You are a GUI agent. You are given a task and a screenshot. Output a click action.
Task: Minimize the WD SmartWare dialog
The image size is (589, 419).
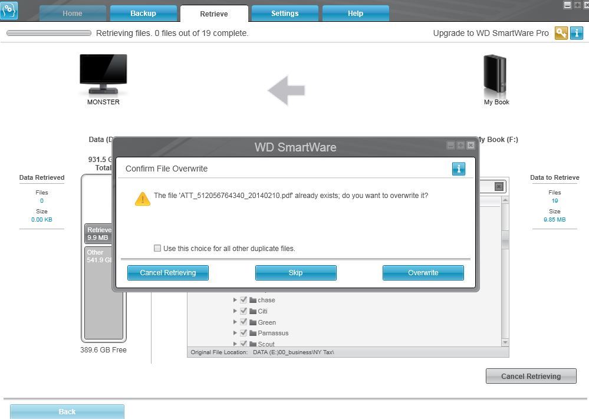451,146
